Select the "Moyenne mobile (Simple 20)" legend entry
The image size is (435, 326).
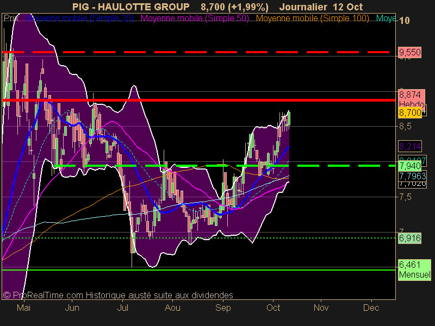coord(79,18)
